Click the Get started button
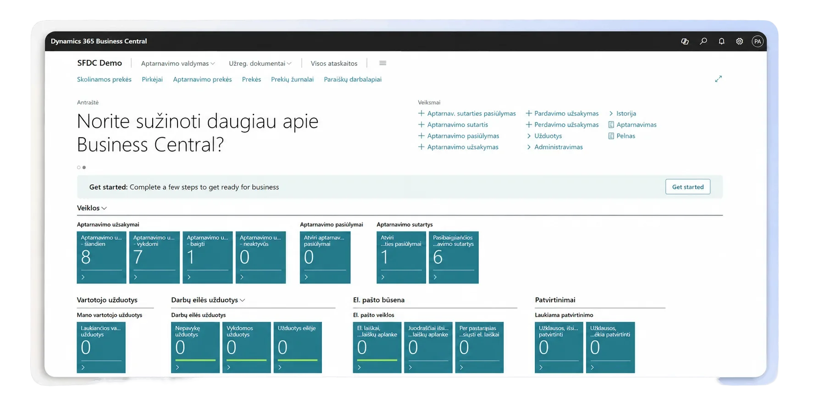Screen dimensions: 819x404 (x=687, y=187)
